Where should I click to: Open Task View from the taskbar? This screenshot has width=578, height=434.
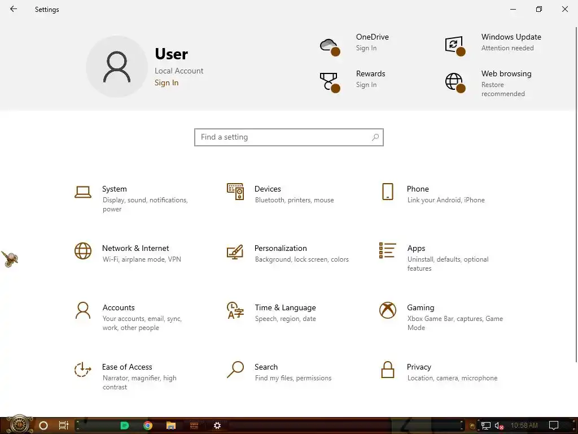[64, 426]
